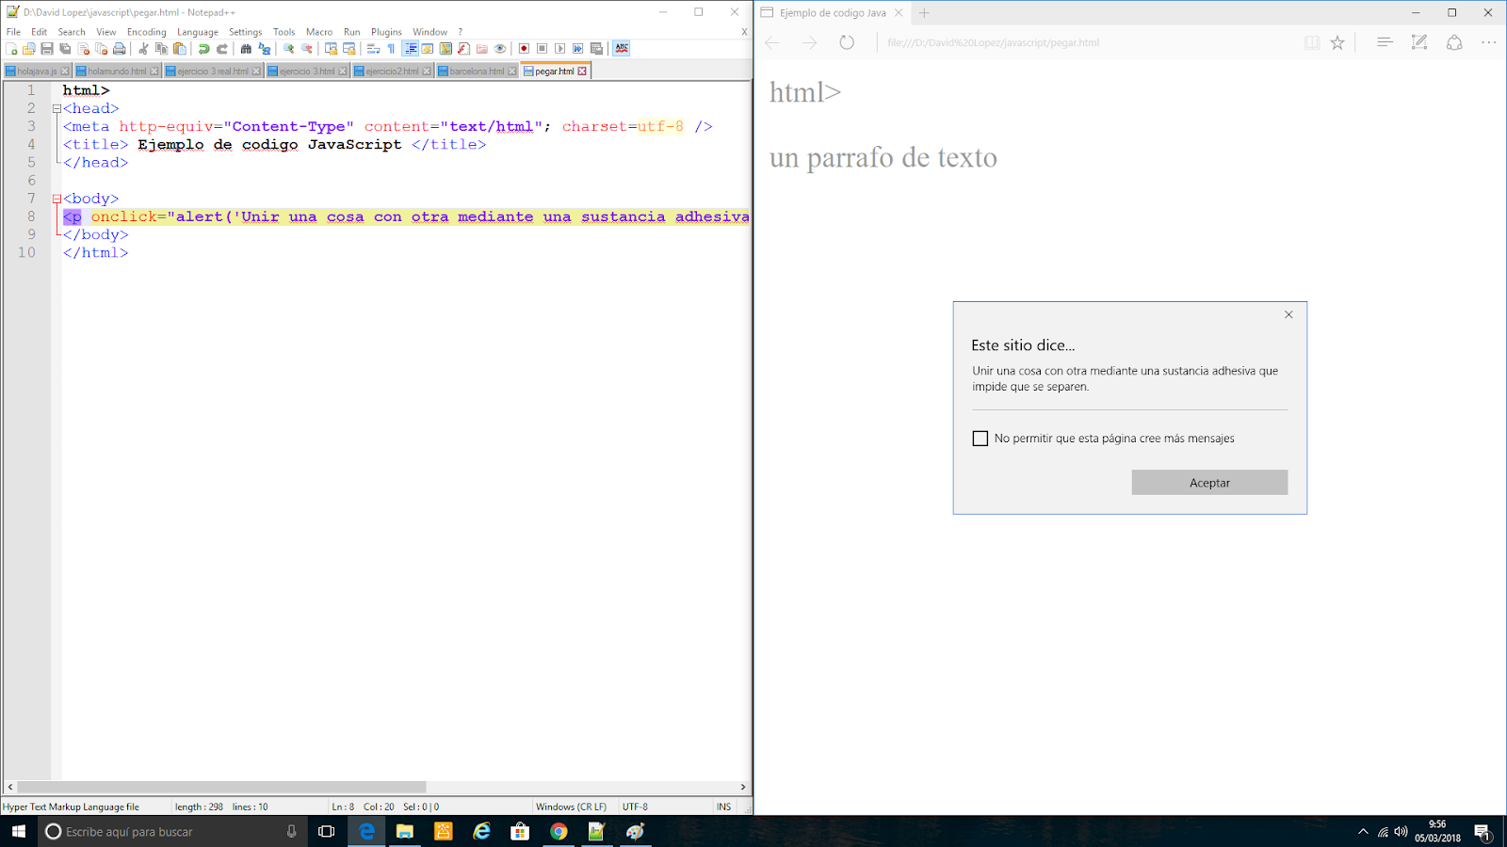This screenshot has width=1507, height=847.
Task: Open the Encoding menu
Action: pos(146,31)
